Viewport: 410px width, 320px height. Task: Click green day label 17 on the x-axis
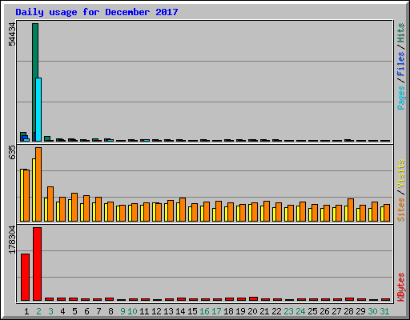click(x=216, y=311)
